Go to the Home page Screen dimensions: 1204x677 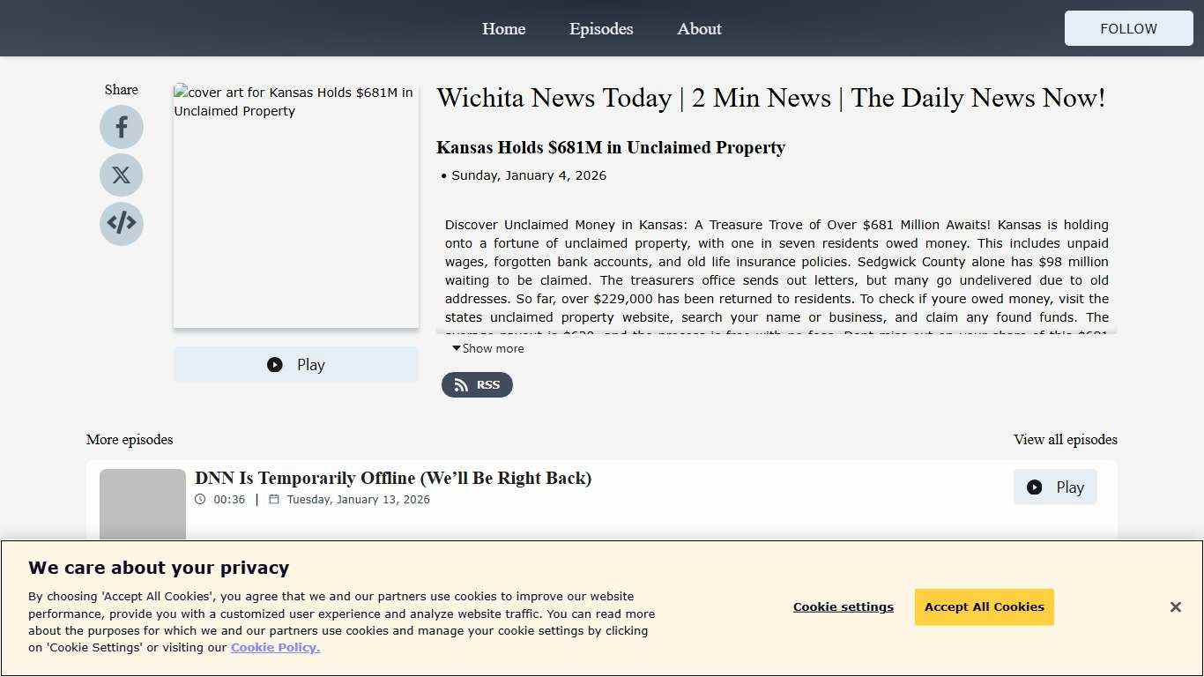pos(503,28)
